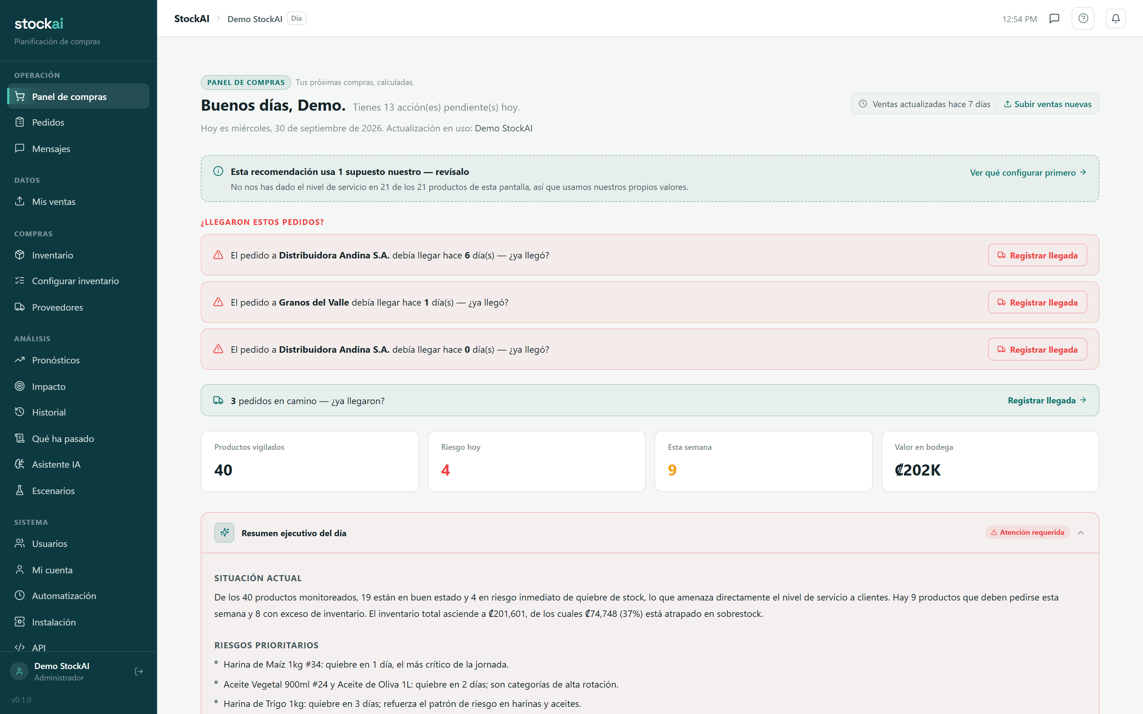The height and width of the screenshot is (714, 1143).
Task: Click StockAI breadcrumb in header
Action: [192, 19]
